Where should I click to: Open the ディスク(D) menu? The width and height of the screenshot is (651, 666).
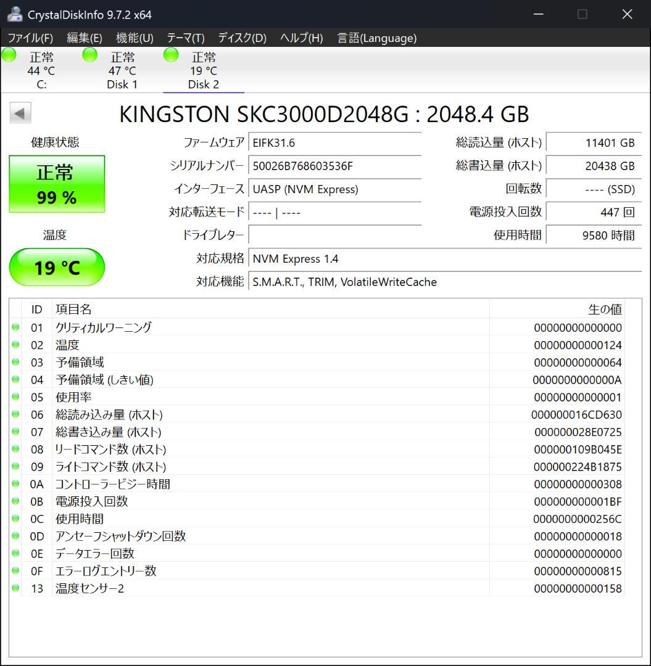tap(241, 38)
